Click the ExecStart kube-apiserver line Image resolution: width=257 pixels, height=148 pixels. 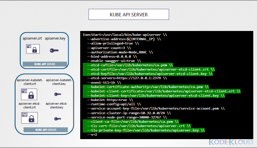pos(125,35)
